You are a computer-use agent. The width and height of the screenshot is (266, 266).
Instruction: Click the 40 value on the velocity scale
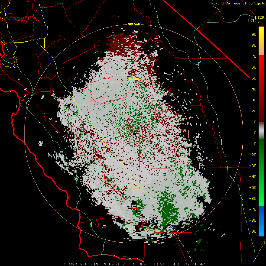pyautogui.click(x=254, y=89)
